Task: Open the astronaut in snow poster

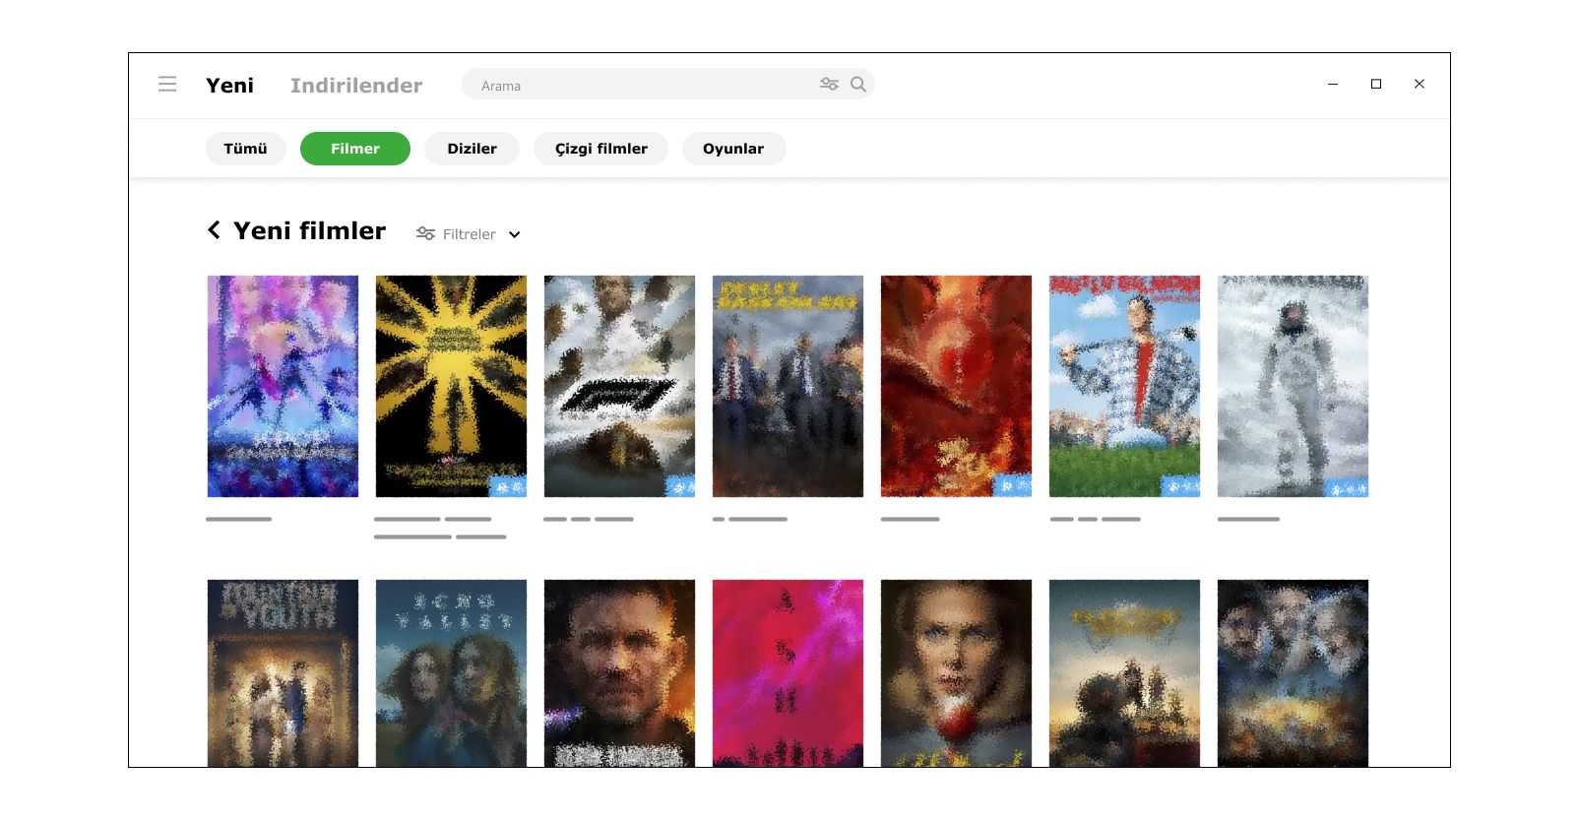Action: (x=1293, y=386)
